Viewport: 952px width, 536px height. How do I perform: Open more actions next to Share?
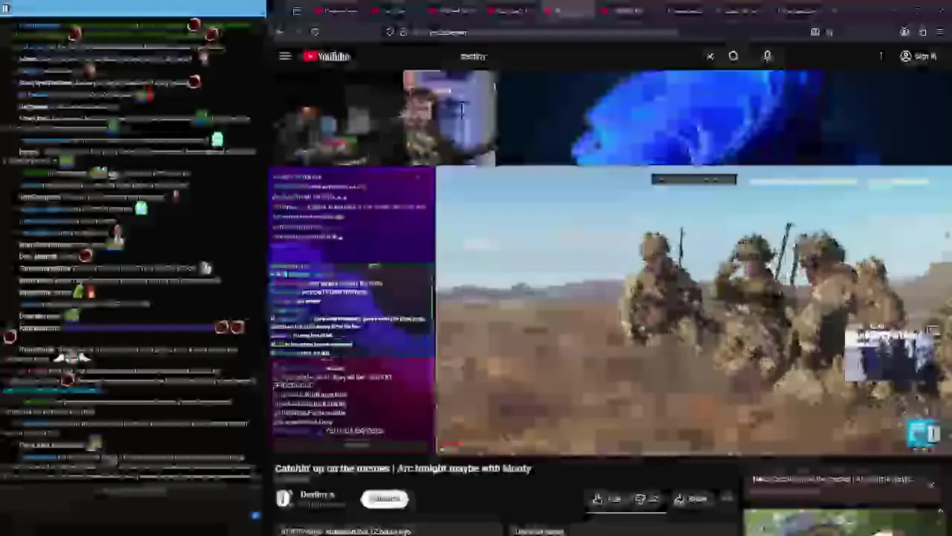[728, 500]
